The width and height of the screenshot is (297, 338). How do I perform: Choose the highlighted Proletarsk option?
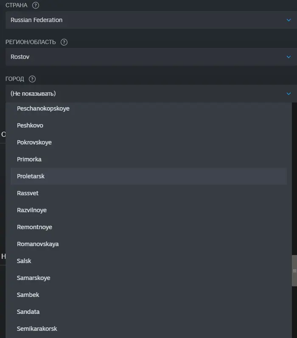pos(148,176)
